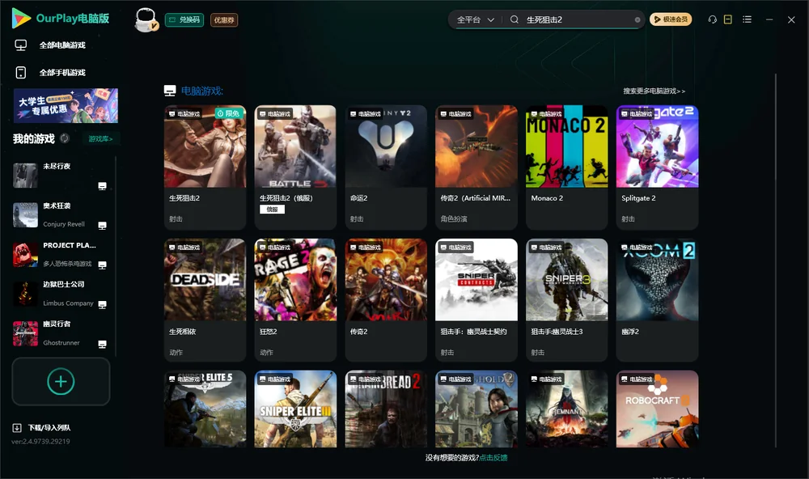Open the 狂怒2 RAGE 2 cover
This screenshot has width=809, height=479.
pyautogui.click(x=295, y=280)
